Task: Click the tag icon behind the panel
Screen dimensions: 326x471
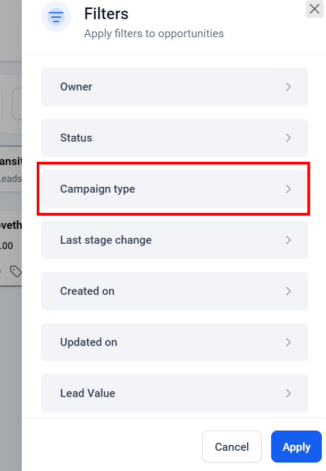Action: click(16, 272)
